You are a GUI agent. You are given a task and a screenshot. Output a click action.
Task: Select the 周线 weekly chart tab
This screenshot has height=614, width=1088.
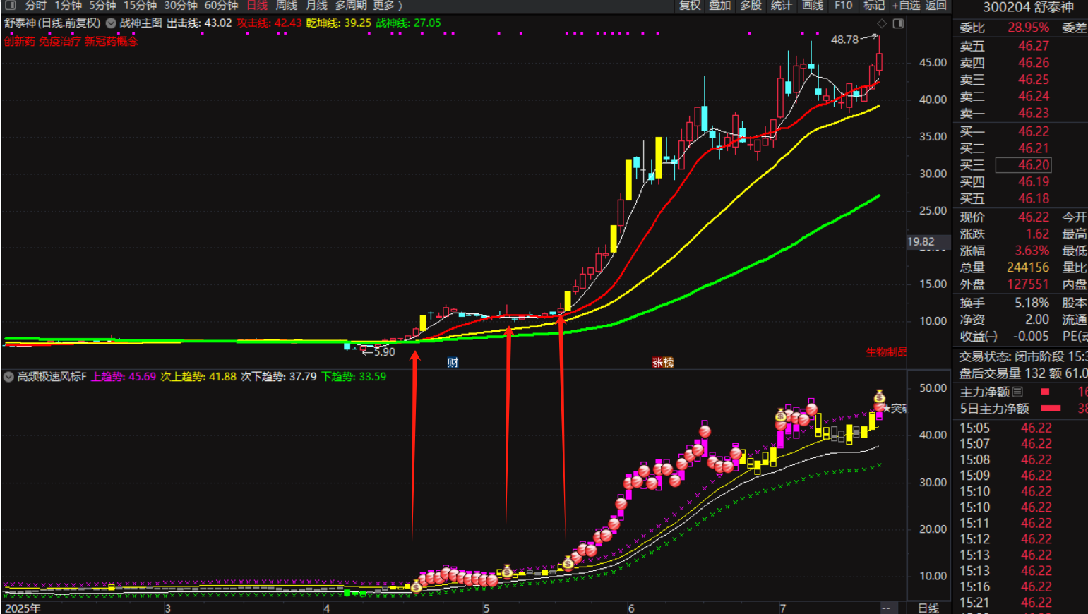click(x=286, y=5)
